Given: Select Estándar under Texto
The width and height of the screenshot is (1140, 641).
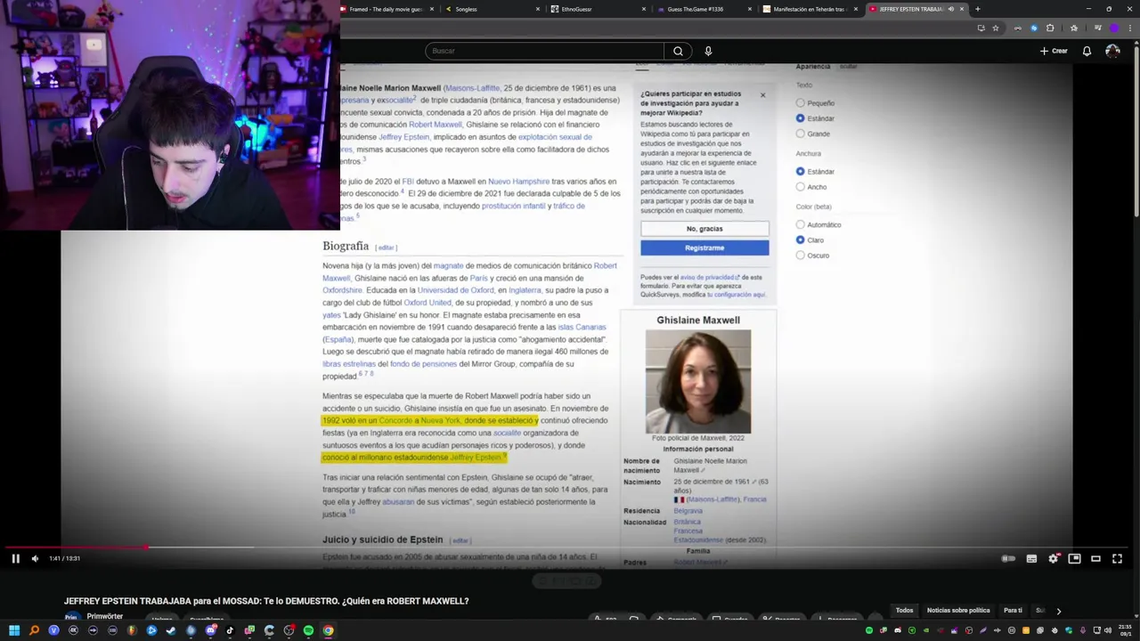Looking at the screenshot, I should (x=800, y=118).
